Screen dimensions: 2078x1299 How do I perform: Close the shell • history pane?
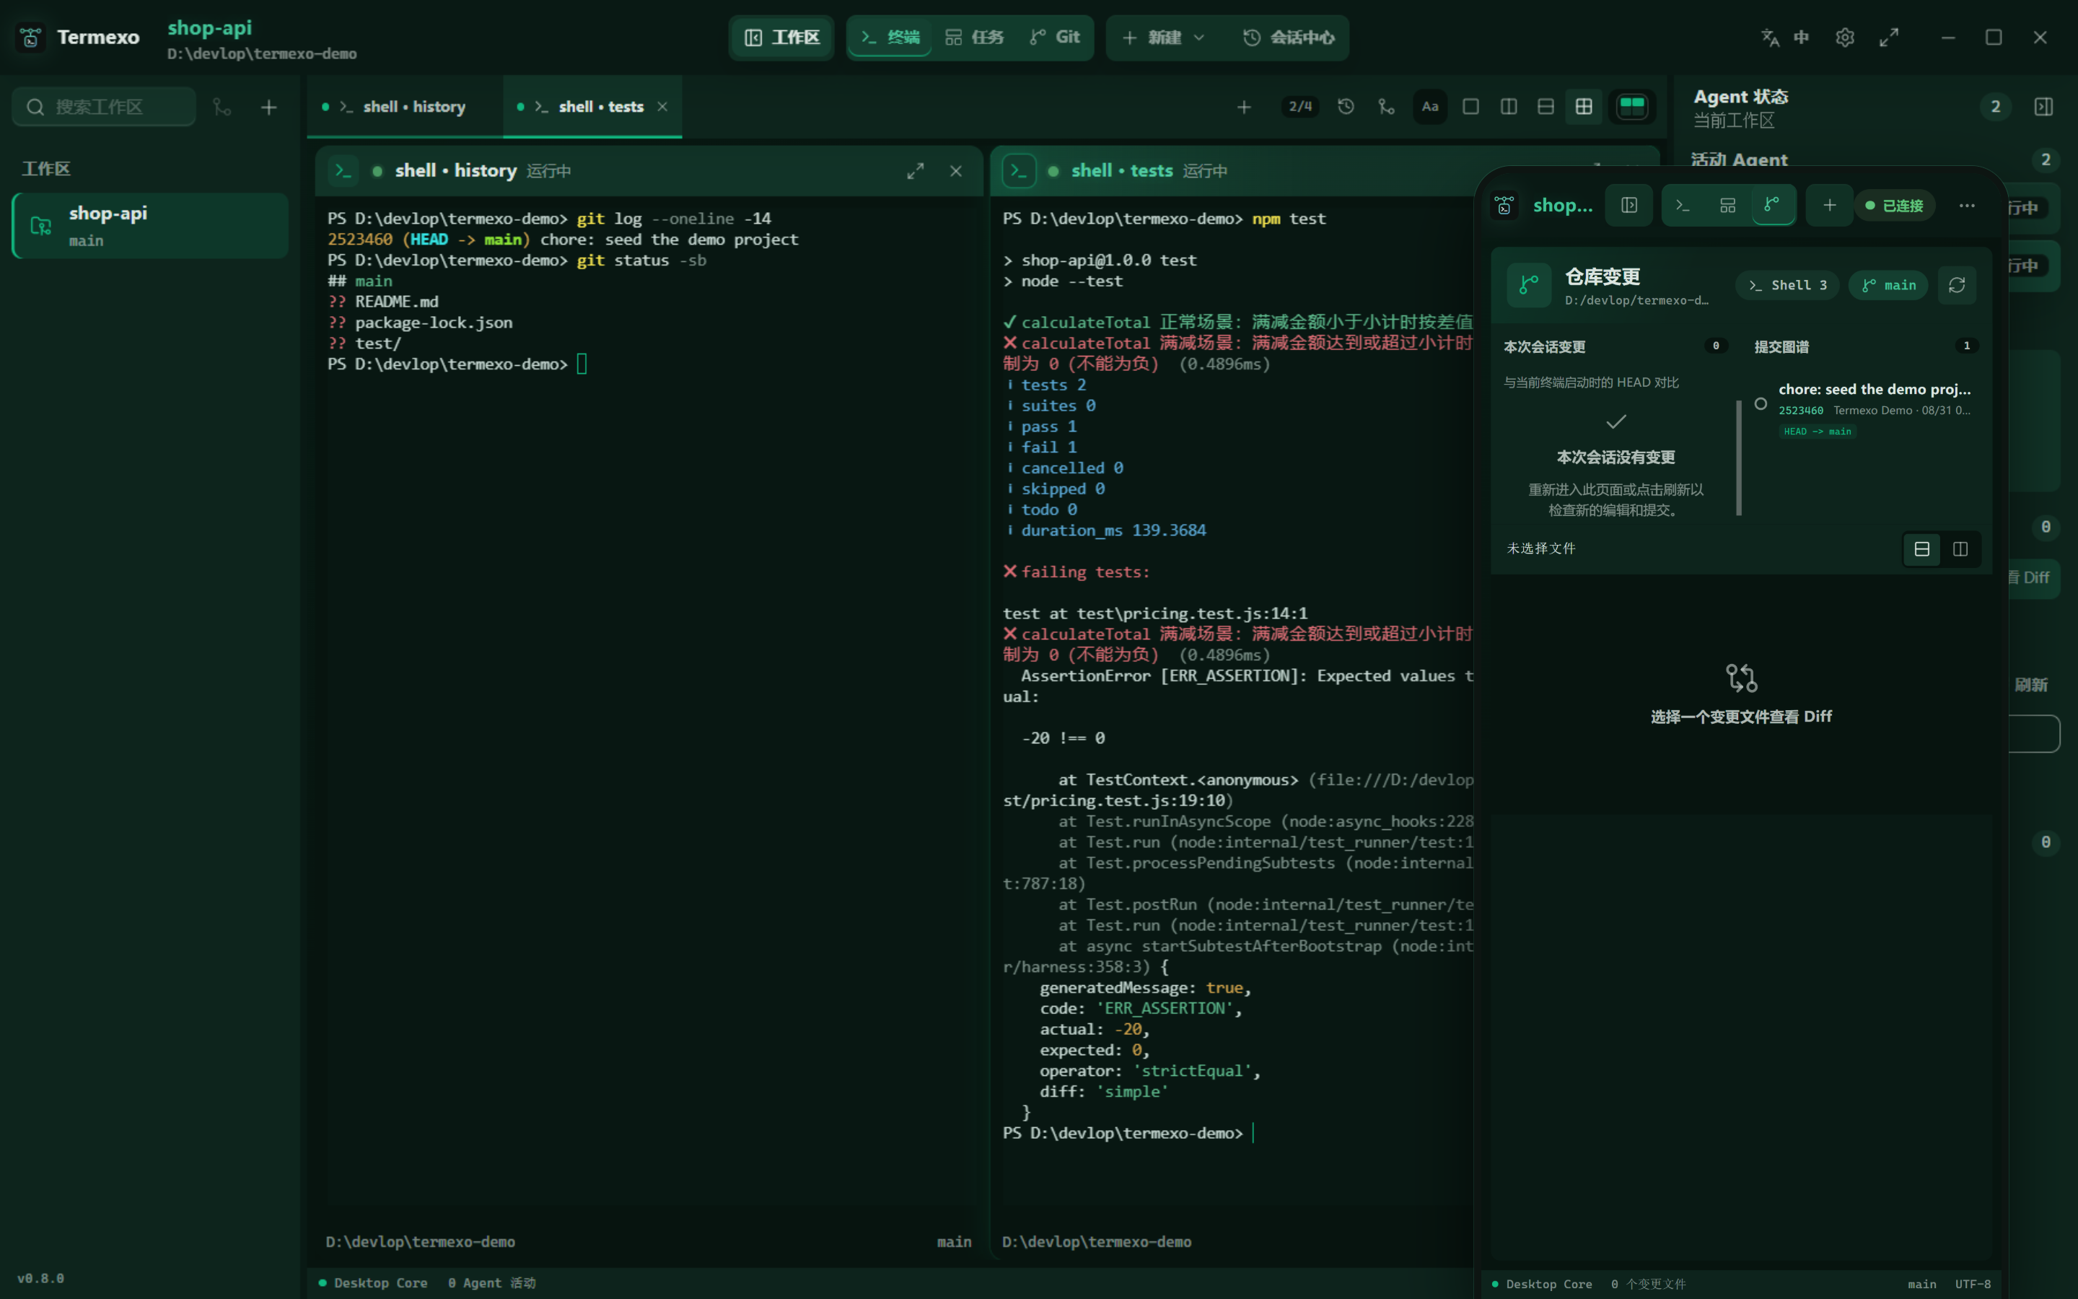(x=956, y=171)
